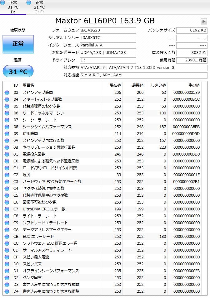Click the 使用時間 field 23901 時間

tap(192, 60)
